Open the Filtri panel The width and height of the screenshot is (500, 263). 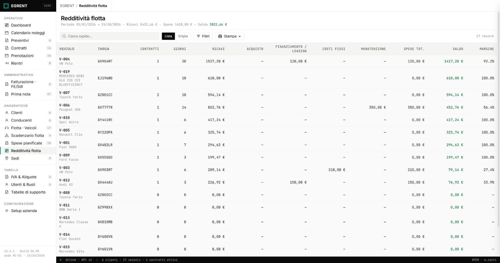coord(203,36)
